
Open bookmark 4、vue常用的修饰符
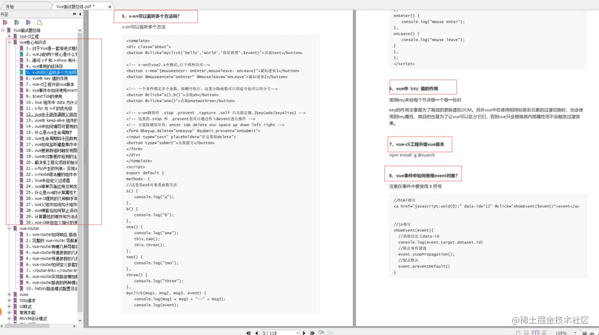[44, 67]
